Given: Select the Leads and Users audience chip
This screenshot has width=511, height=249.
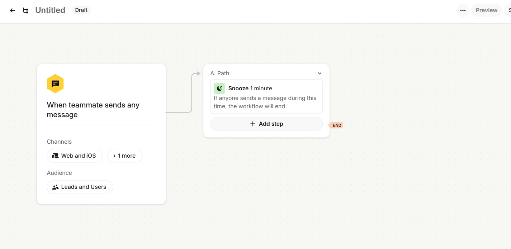Looking at the screenshot, I should tap(80, 187).
